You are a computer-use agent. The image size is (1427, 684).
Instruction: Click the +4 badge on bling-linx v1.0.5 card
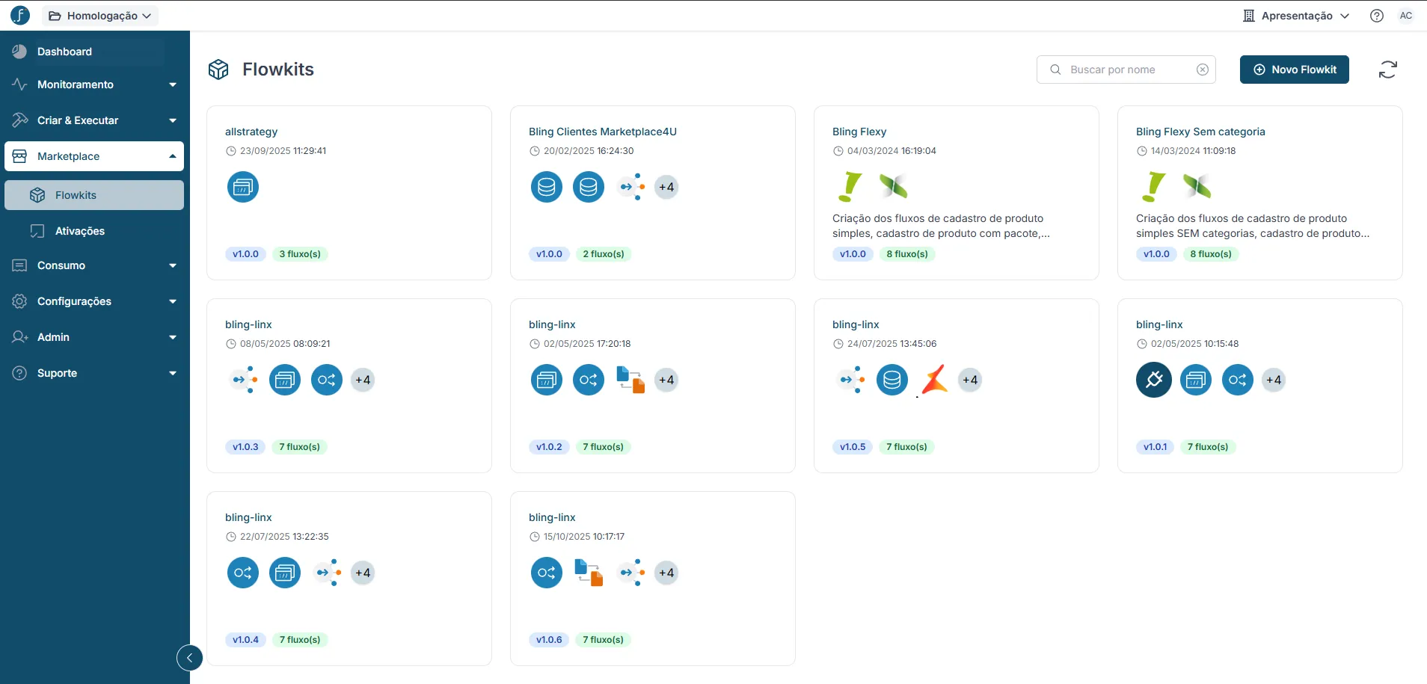[970, 380]
